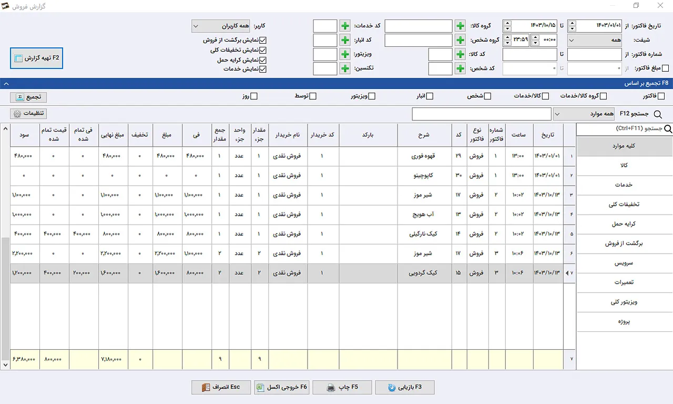Click the تاریخ column header

coord(548,135)
